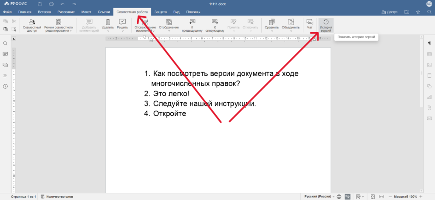Switch to the Вставка tab

pos(44,12)
